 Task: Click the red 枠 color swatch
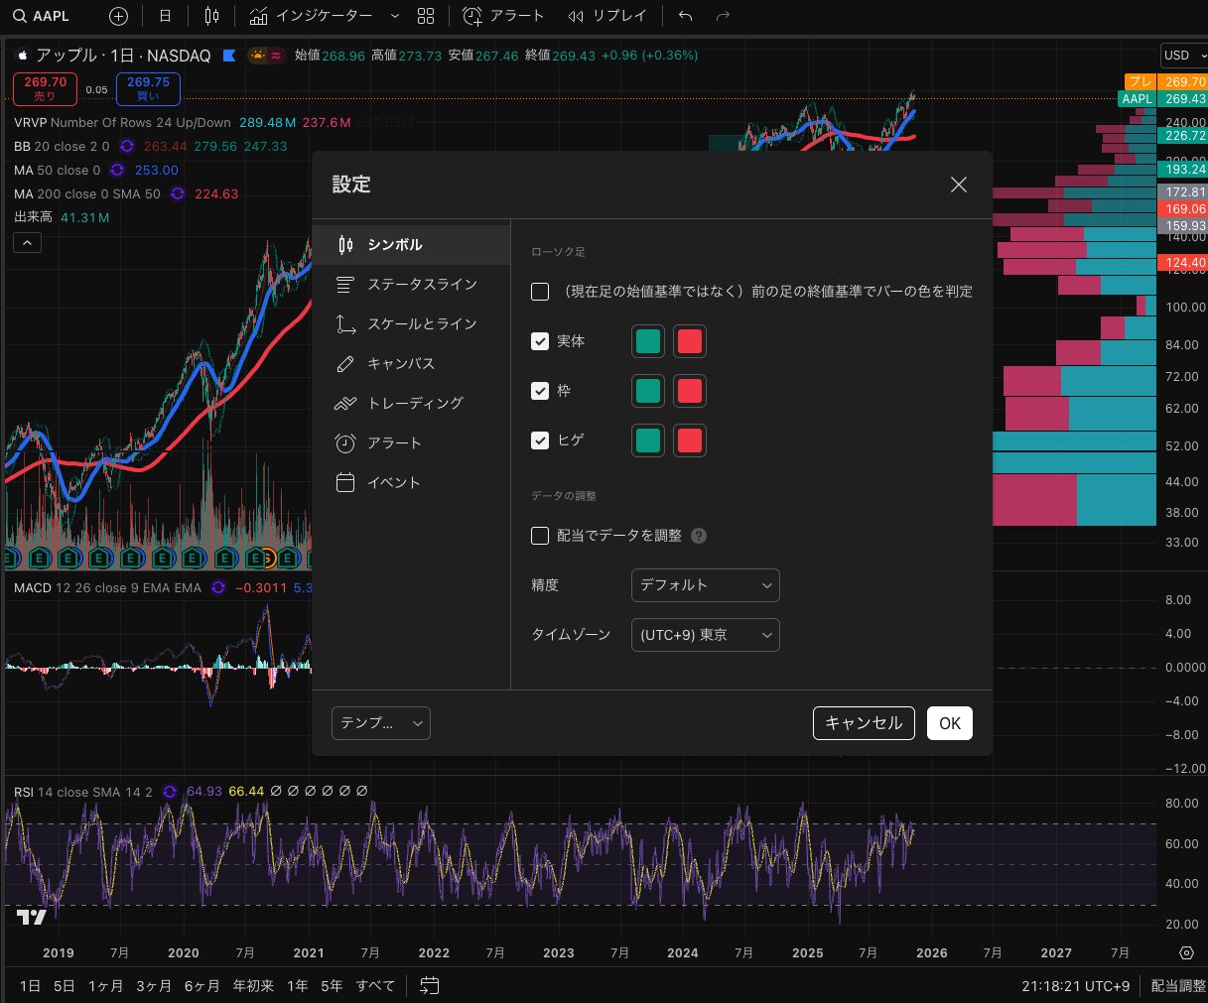(689, 391)
